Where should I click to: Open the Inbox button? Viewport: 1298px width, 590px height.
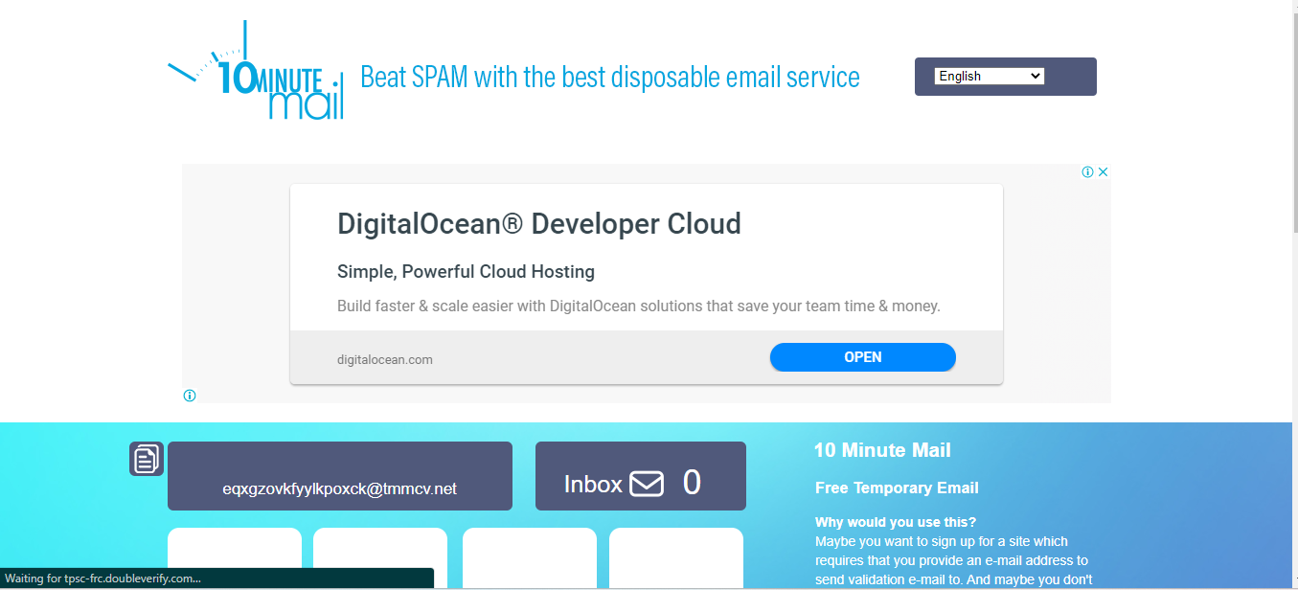click(x=641, y=476)
